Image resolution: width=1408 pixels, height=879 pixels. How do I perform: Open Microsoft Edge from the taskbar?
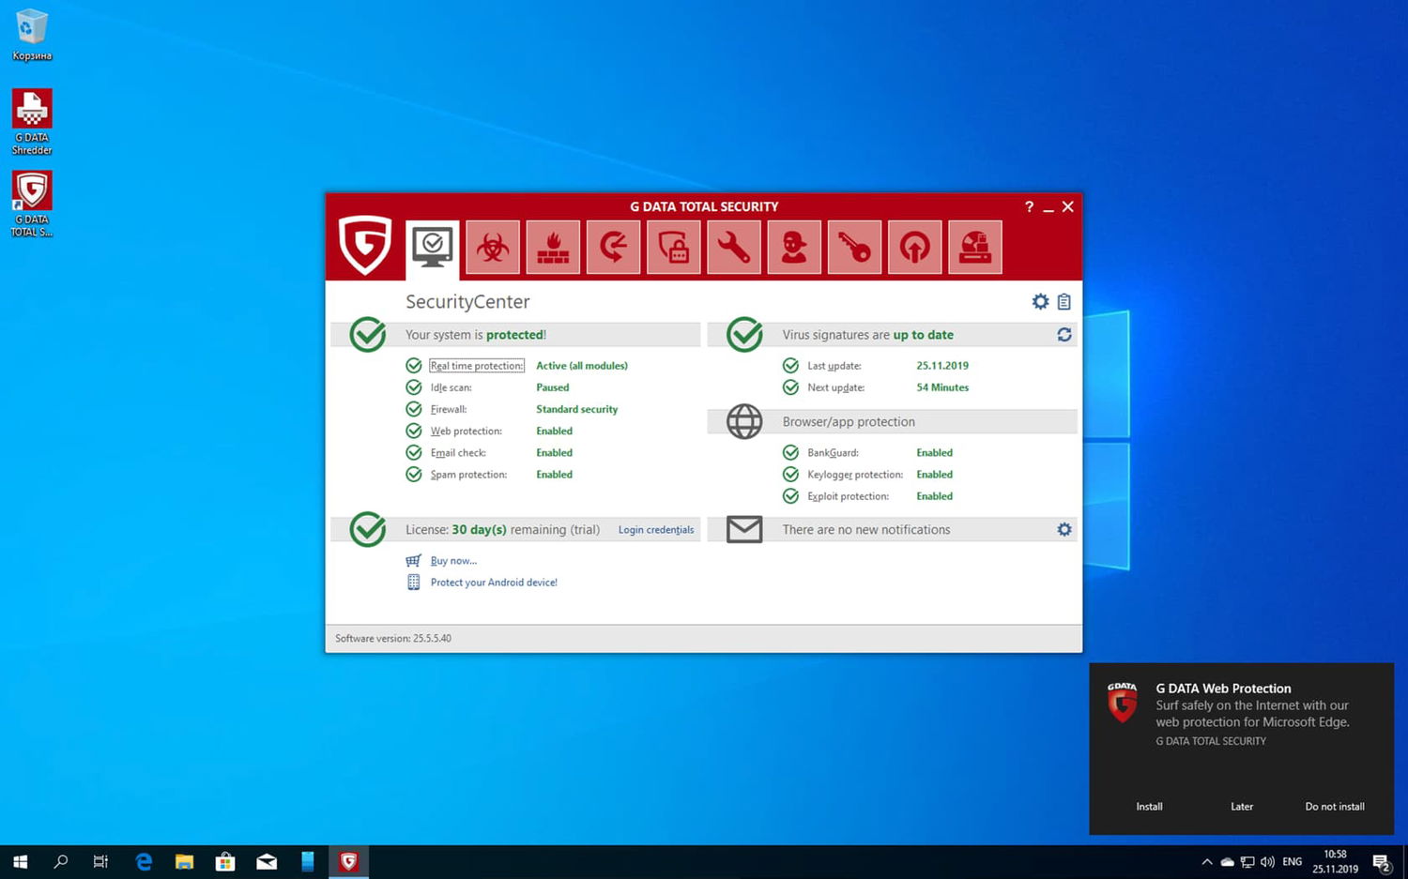tap(144, 861)
